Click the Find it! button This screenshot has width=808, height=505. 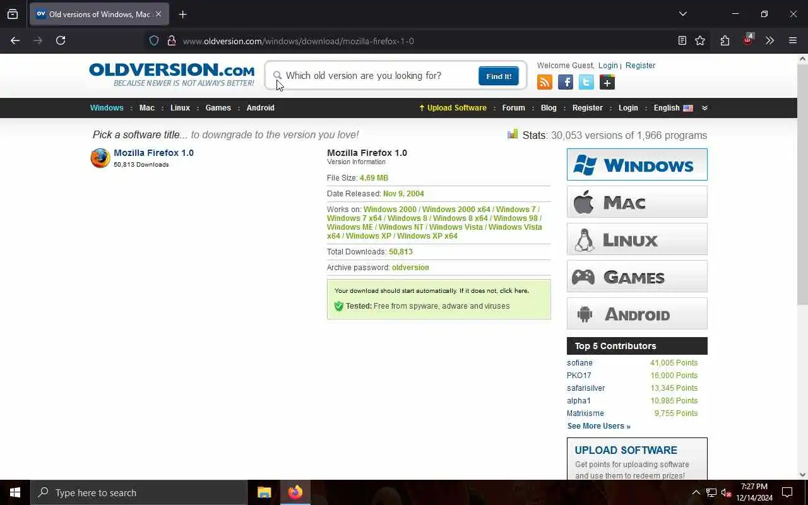pyautogui.click(x=499, y=76)
